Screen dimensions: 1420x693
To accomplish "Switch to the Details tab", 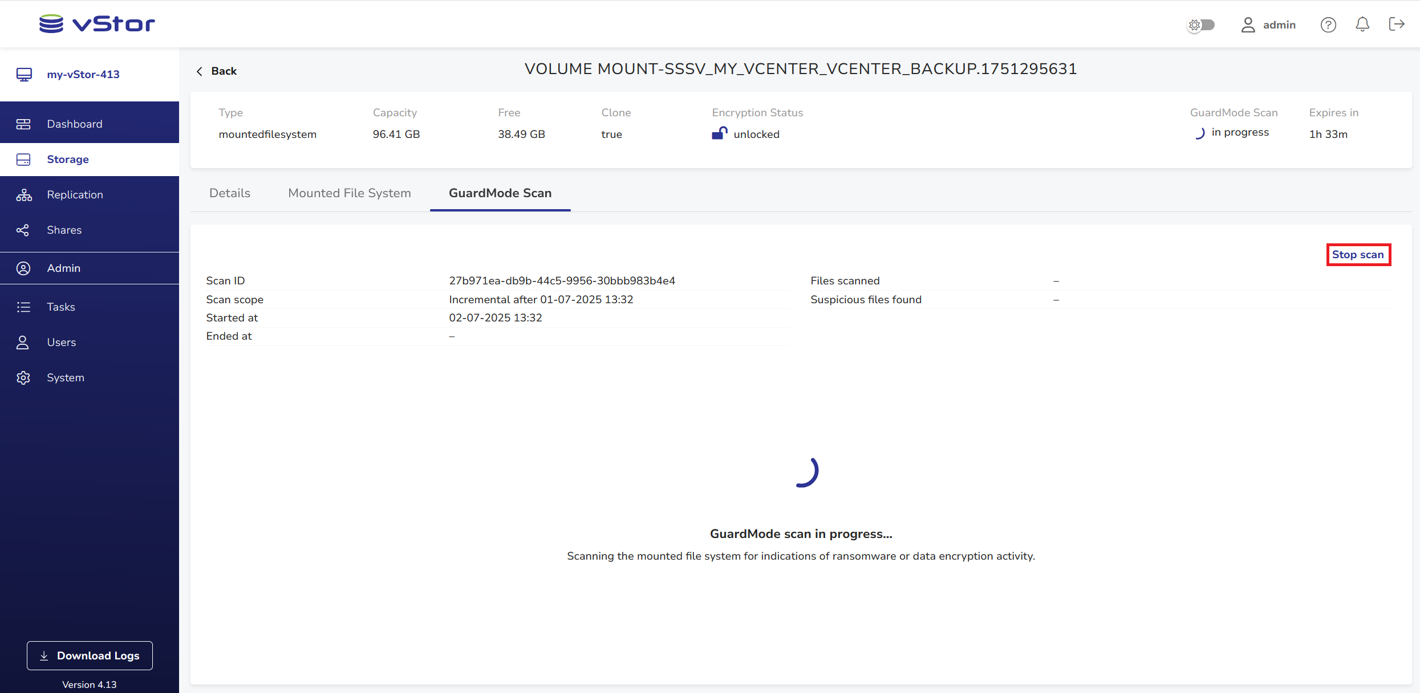I will click(x=229, y=193).
